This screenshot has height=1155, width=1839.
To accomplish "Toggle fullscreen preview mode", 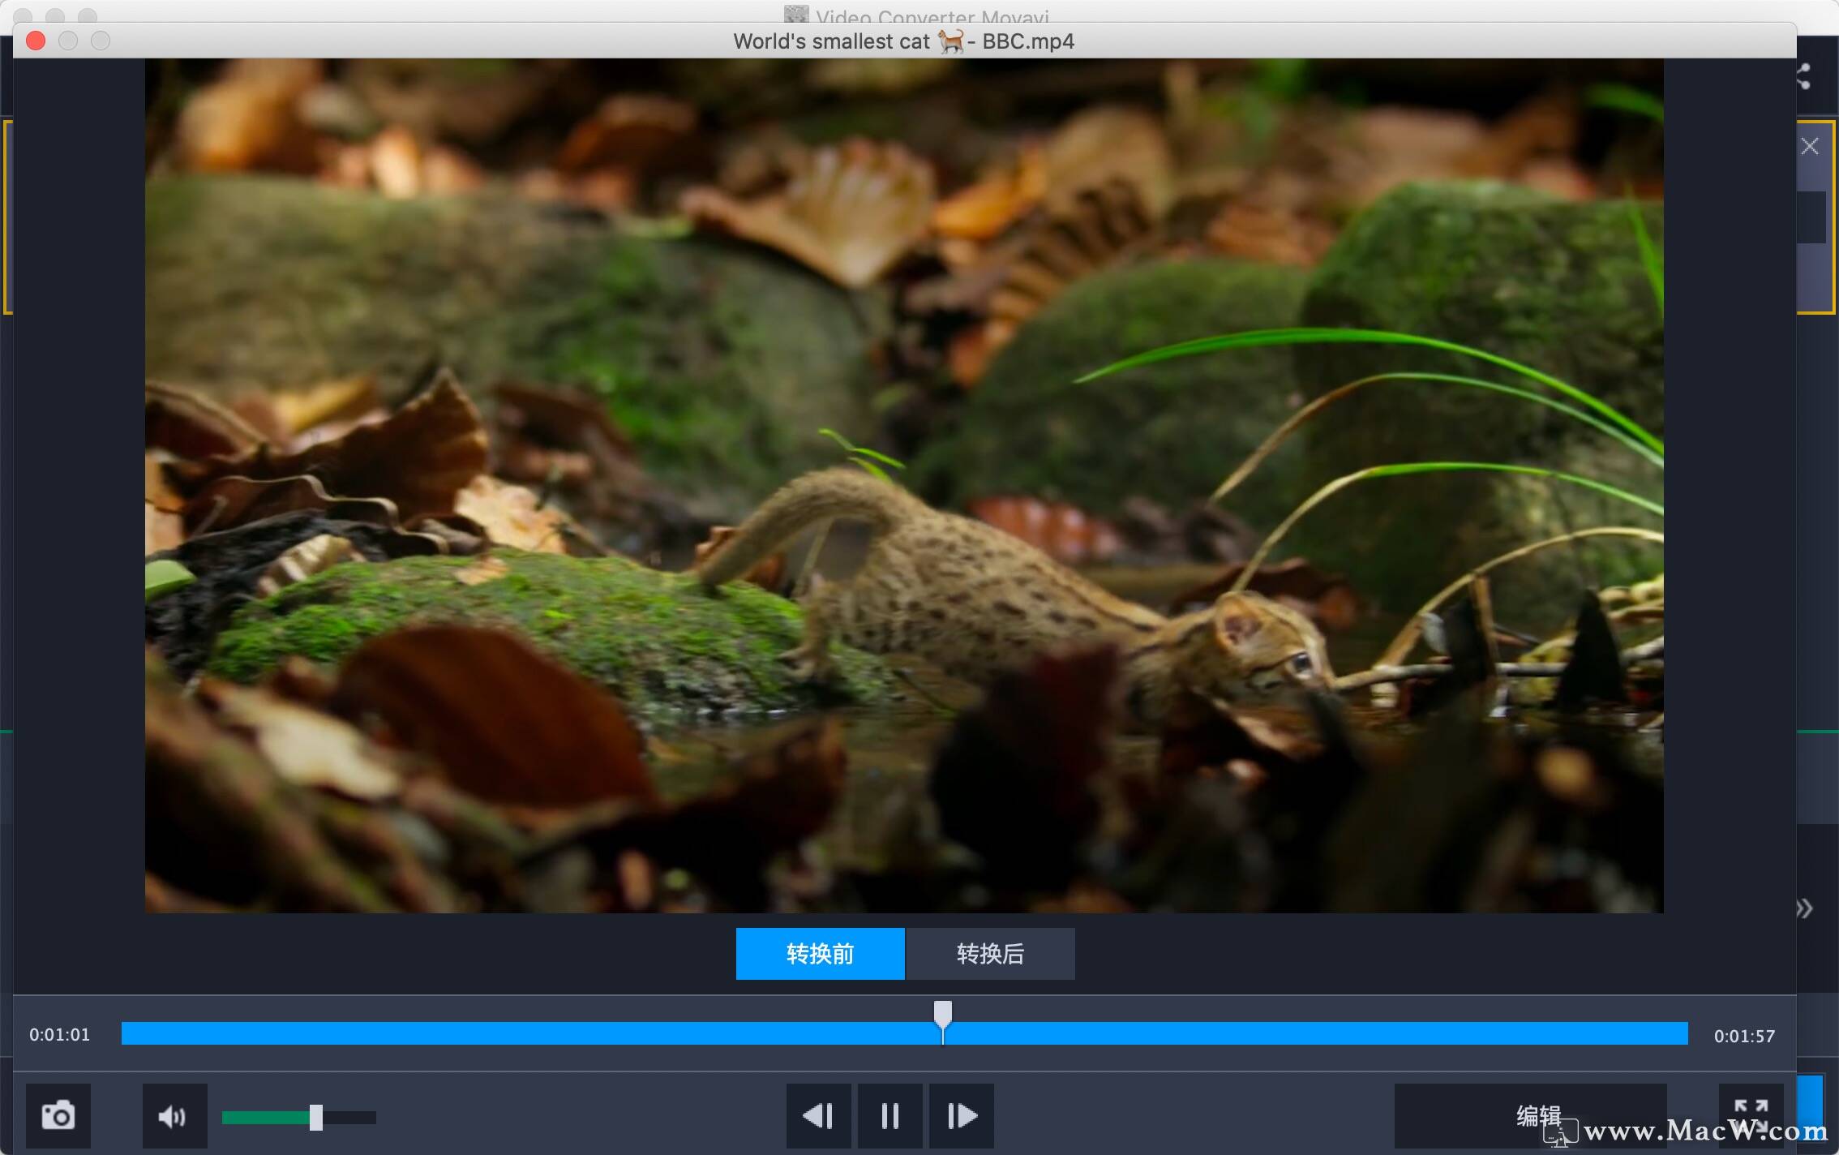I will 1751,1116.
